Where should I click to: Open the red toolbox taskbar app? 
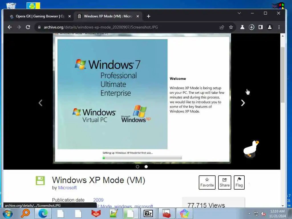(166, 213)
